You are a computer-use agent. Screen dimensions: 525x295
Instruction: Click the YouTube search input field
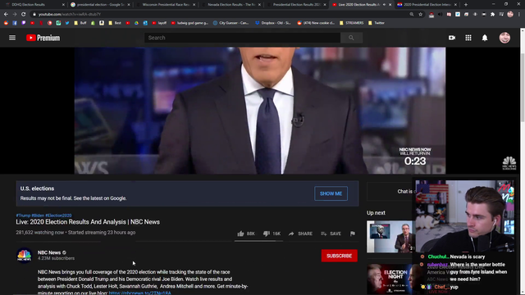[243, 38]
